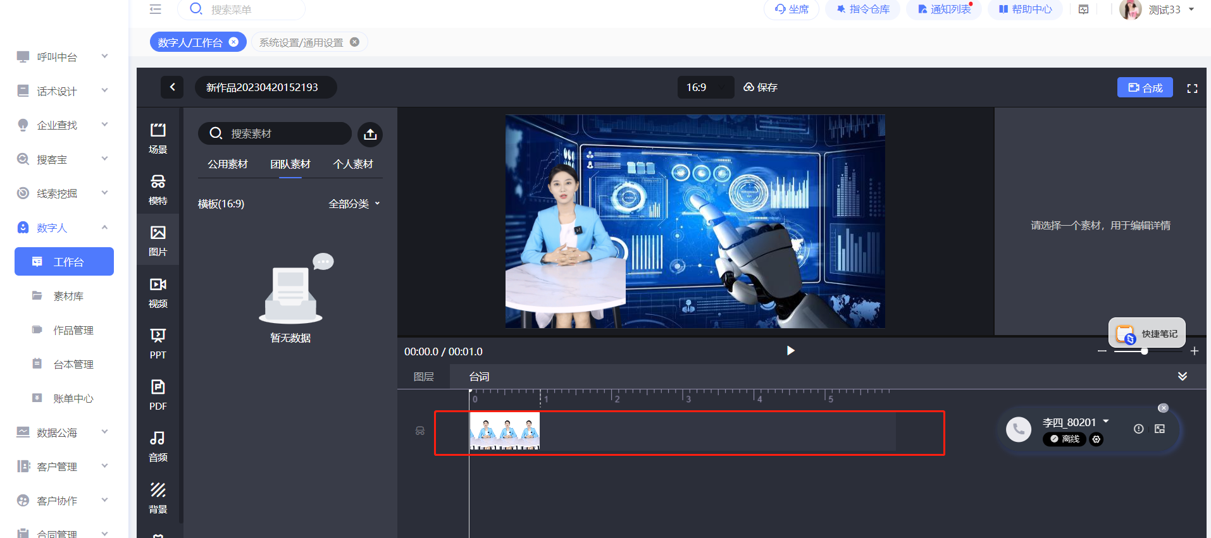Viewport: 1211px width, 538px height.
Task: Close the 数字人/工作台 tab
Action: point(233,42)
